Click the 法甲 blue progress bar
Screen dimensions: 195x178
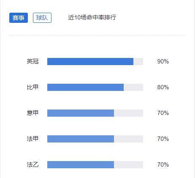click(81, 139)
